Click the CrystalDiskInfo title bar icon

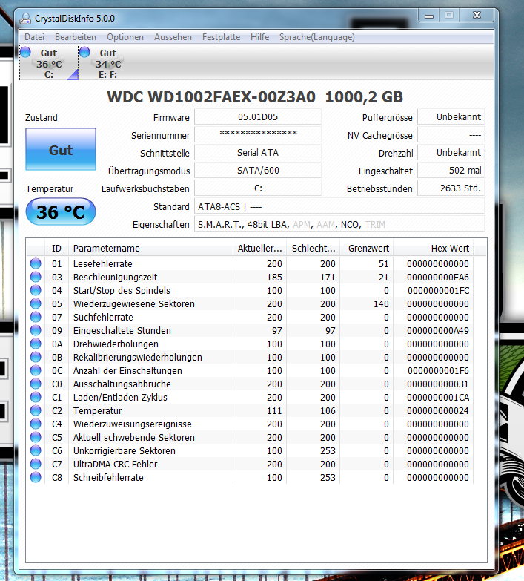coord(26,18)
